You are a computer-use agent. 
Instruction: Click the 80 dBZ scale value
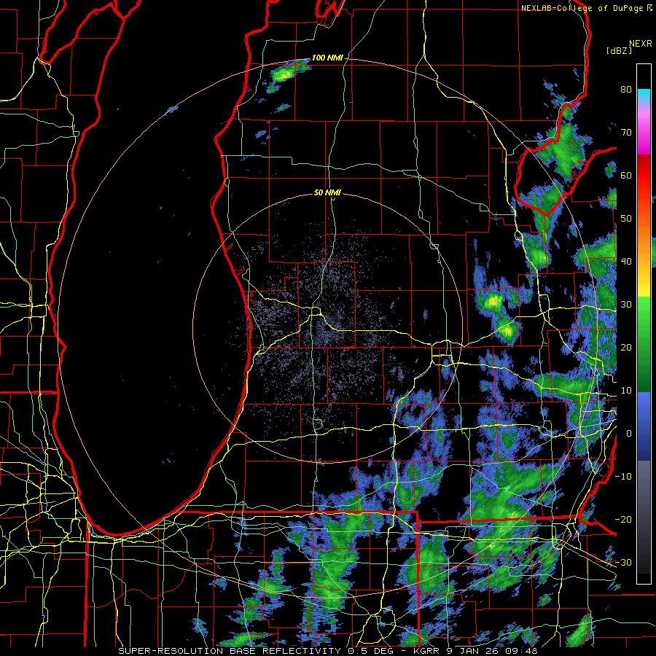626,90
